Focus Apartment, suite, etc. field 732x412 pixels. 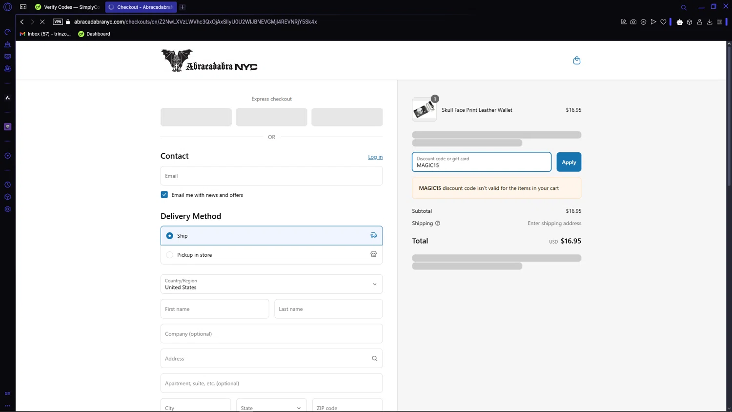tap(271, 384)
